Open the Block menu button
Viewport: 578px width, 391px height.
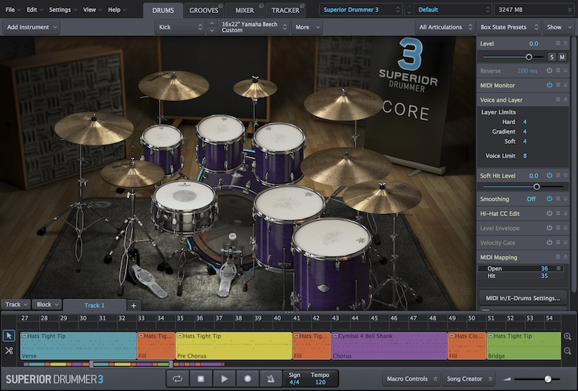[x=47, y=304]
